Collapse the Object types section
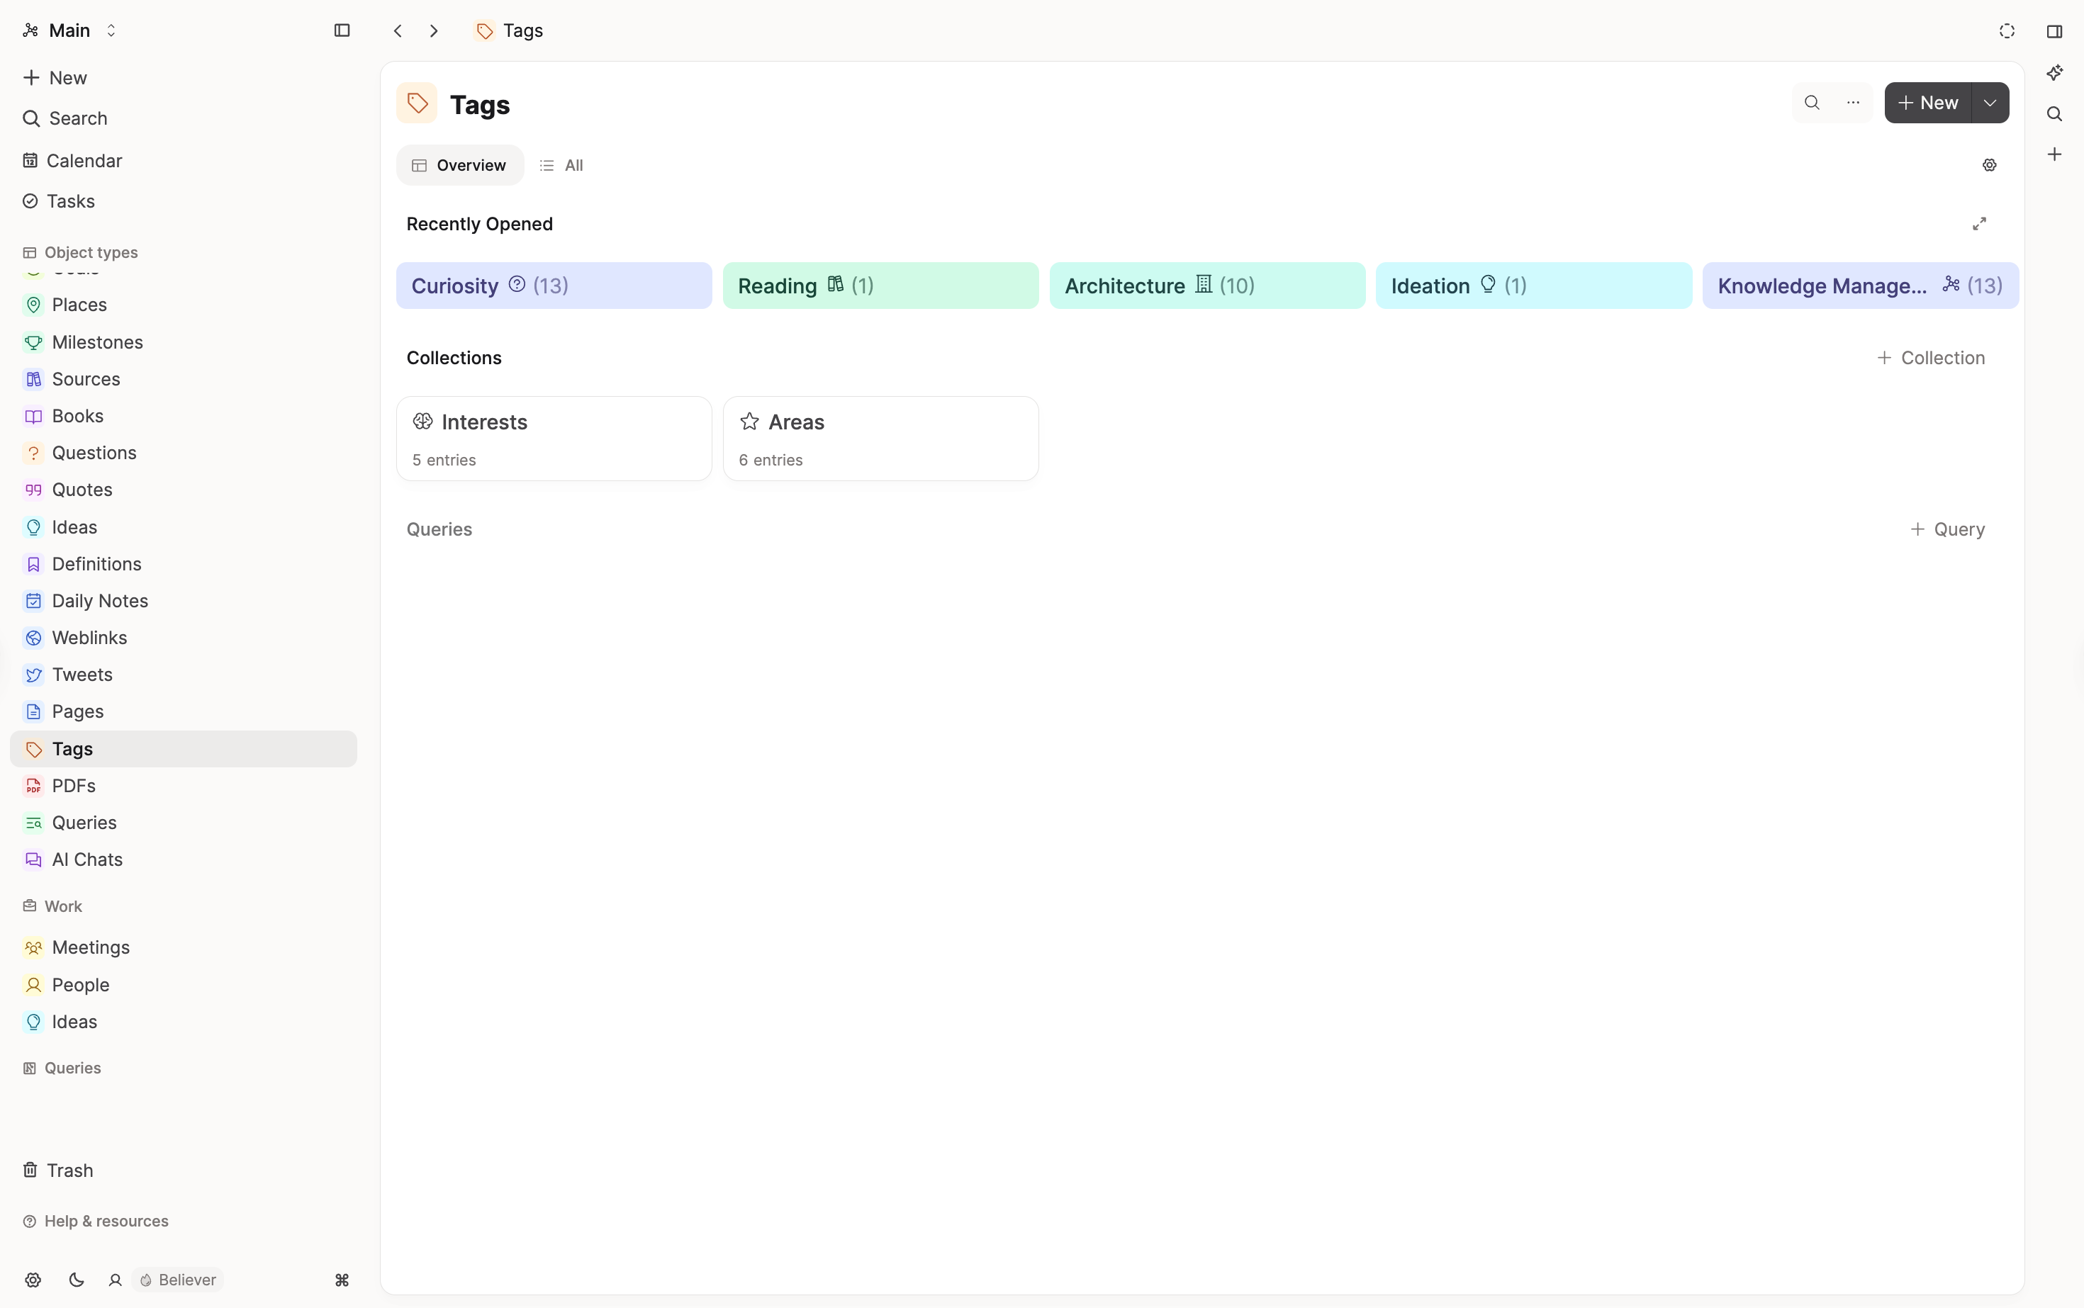This screenshot has width=2084, height=1308. tap(81, 253)
